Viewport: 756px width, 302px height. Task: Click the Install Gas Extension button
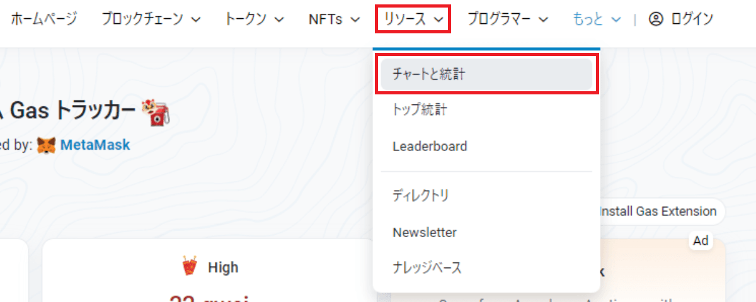tap(658, 211)
